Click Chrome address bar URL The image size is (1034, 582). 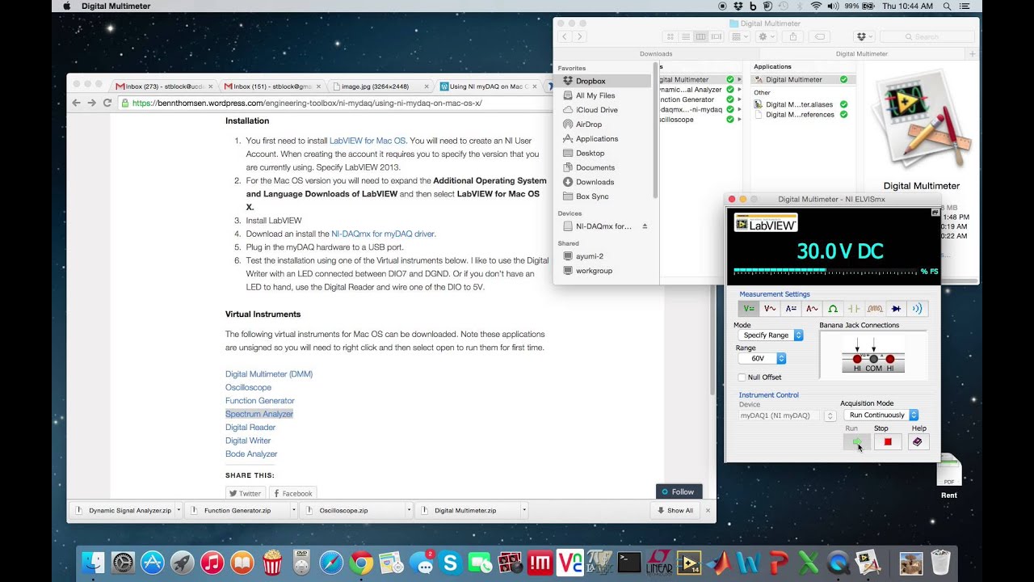pos(307,103)
